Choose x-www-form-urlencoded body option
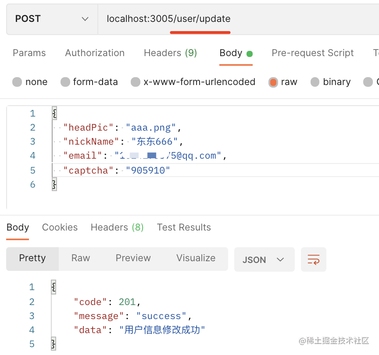This screenshot has width=379, height=355. [193, 82]
